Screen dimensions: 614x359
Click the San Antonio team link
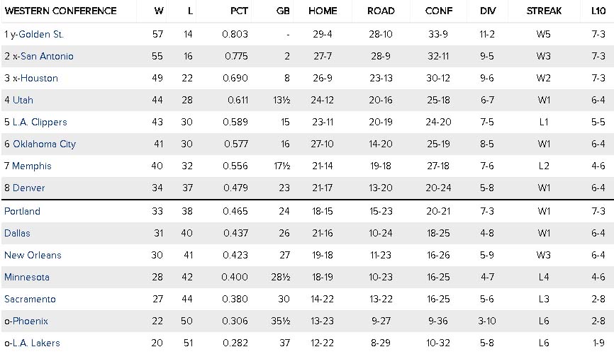click(x=48, y=56)
